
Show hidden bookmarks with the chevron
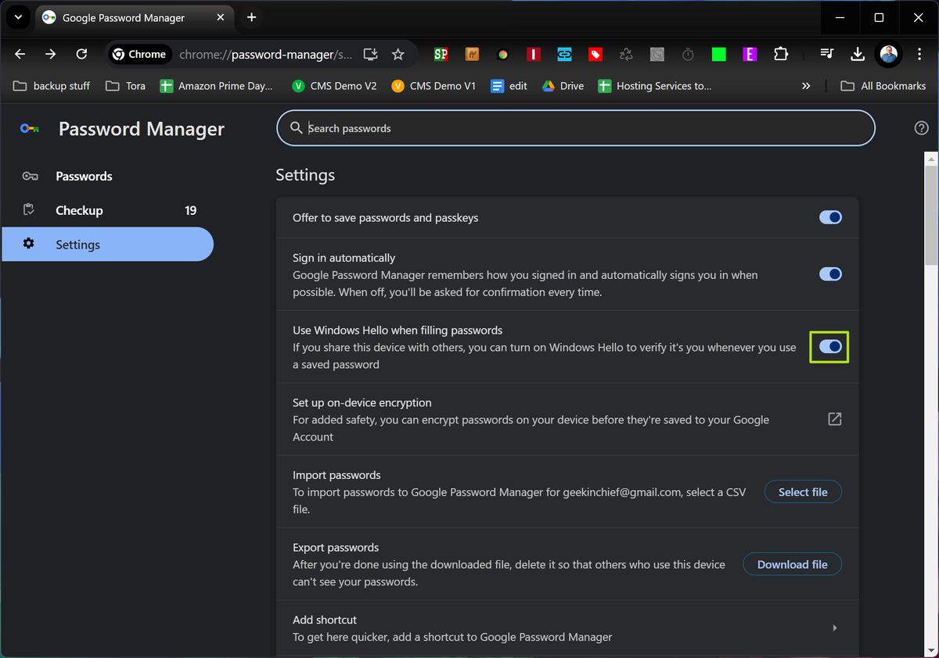pos(806,86)
